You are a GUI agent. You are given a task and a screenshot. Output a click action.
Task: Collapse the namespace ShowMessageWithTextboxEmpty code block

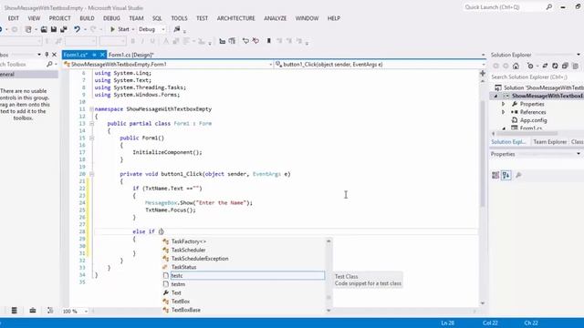(91, 109)
